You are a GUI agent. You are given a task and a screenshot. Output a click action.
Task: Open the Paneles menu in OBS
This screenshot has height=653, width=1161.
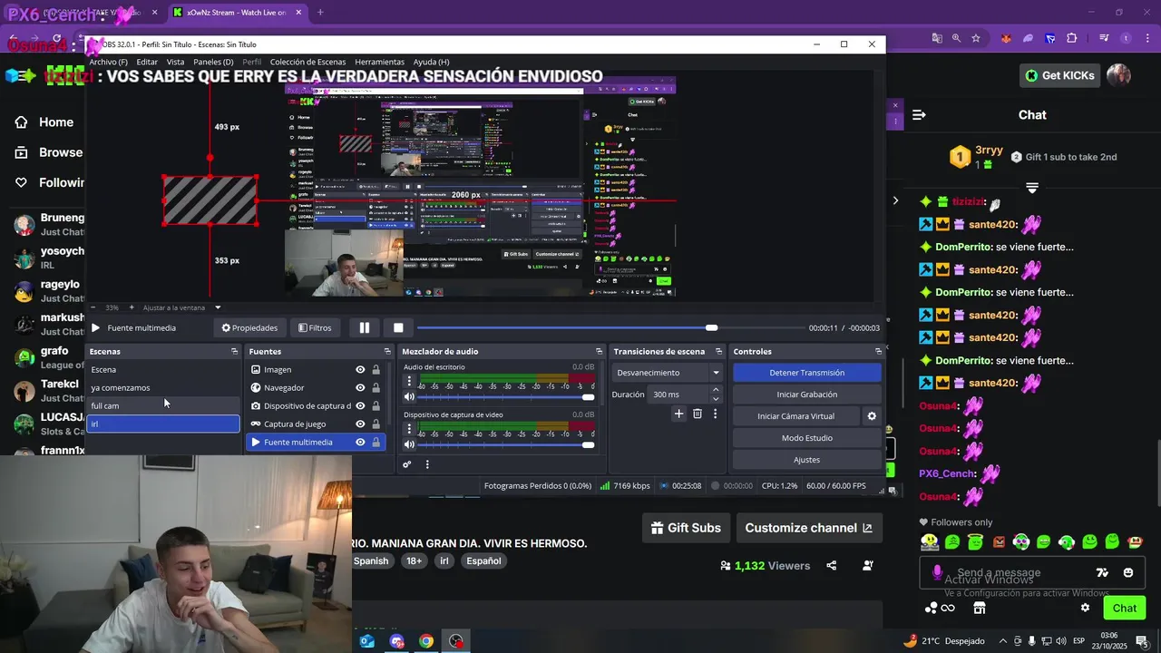click(213, 62)
